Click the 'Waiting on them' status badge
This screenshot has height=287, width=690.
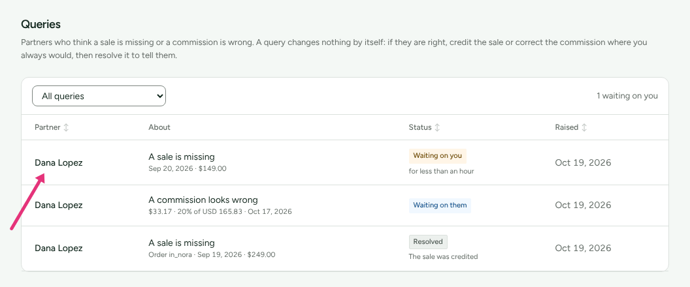440,205
